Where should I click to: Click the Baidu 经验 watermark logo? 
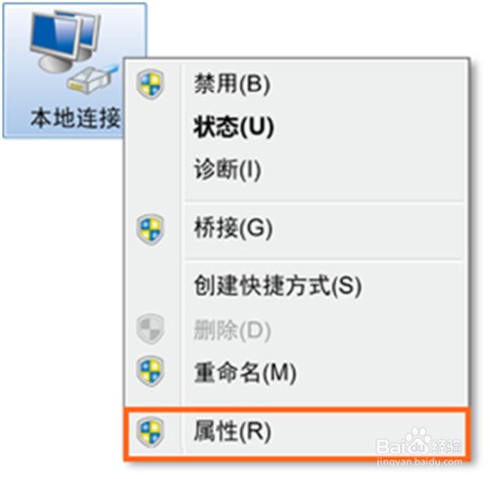point(419,442)
